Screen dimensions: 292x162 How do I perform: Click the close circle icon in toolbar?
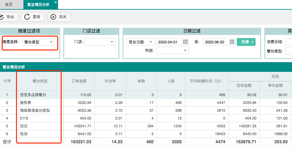(x=53, y=17)
